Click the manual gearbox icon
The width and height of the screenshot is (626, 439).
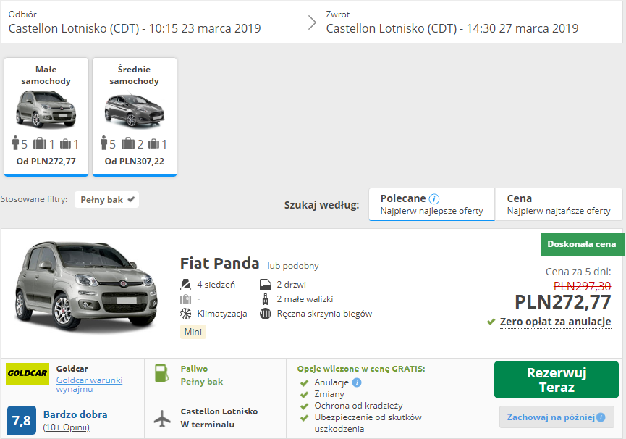tap(264, 314)
